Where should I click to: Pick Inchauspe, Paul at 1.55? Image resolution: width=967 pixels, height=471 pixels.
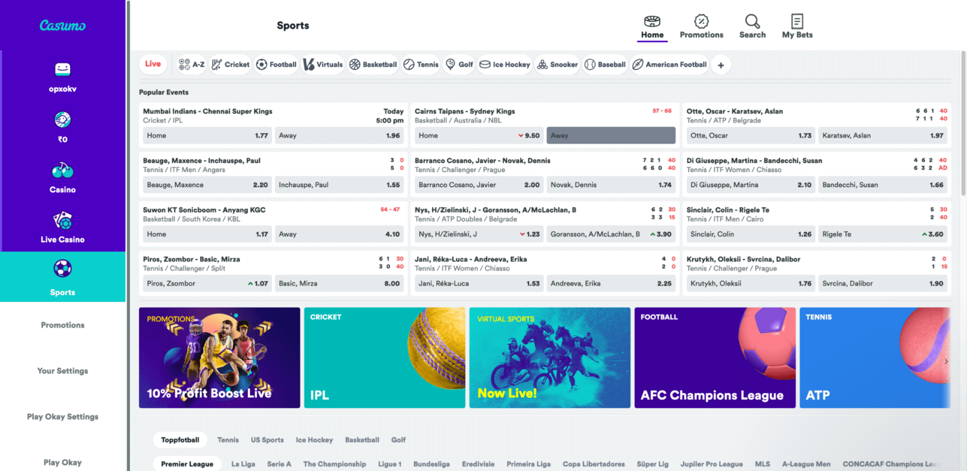tap(339, 185)
